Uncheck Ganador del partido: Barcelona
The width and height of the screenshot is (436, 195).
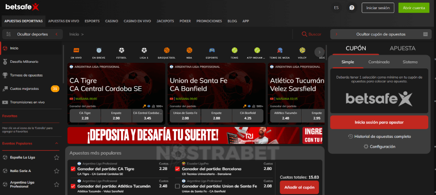(177, 169)
